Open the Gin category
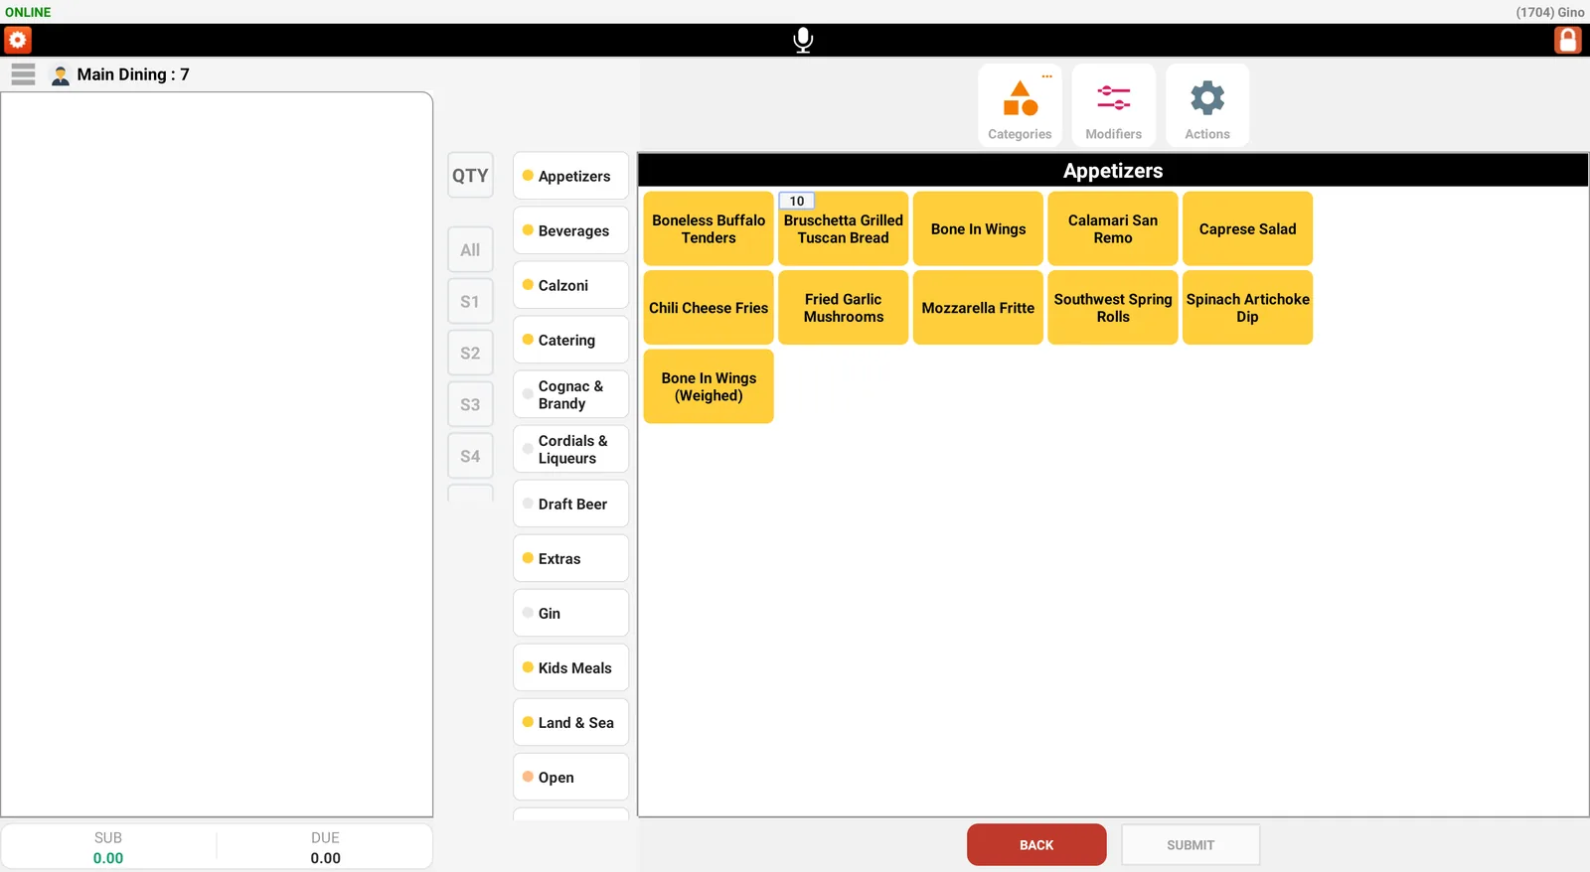The width and height of the screenshot is (1590, 872). coord(571,613)
